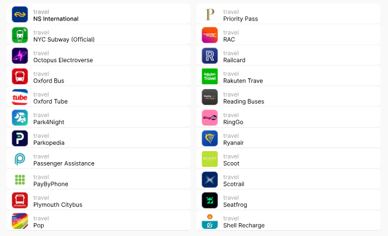Screen dimensions: 388x236
Task: Open the Priority Pass list entry
Action: [240, 19]
